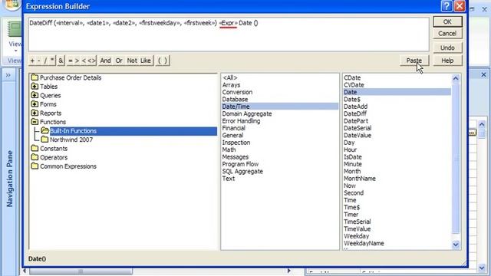Screen dimensions: 491x276
Task: Select the Math category
Action: pyautogui.click(x=229, y=149)
